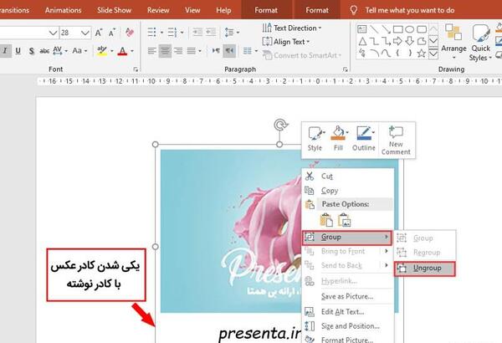Image resolution: width=502 pixels, height=343 pixels.
Task: Switch to the Review tab
Action: point(158,10)
